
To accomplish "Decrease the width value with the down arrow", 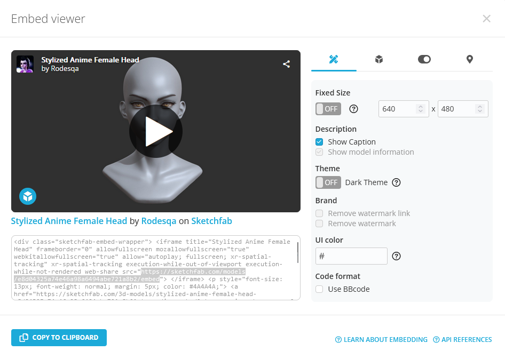I will [420, 111].
